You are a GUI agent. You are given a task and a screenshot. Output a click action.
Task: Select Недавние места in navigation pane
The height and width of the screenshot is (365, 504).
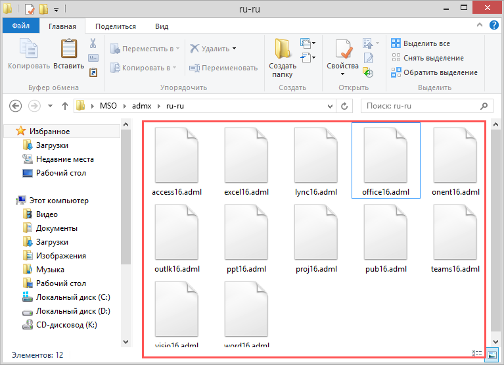58,159
